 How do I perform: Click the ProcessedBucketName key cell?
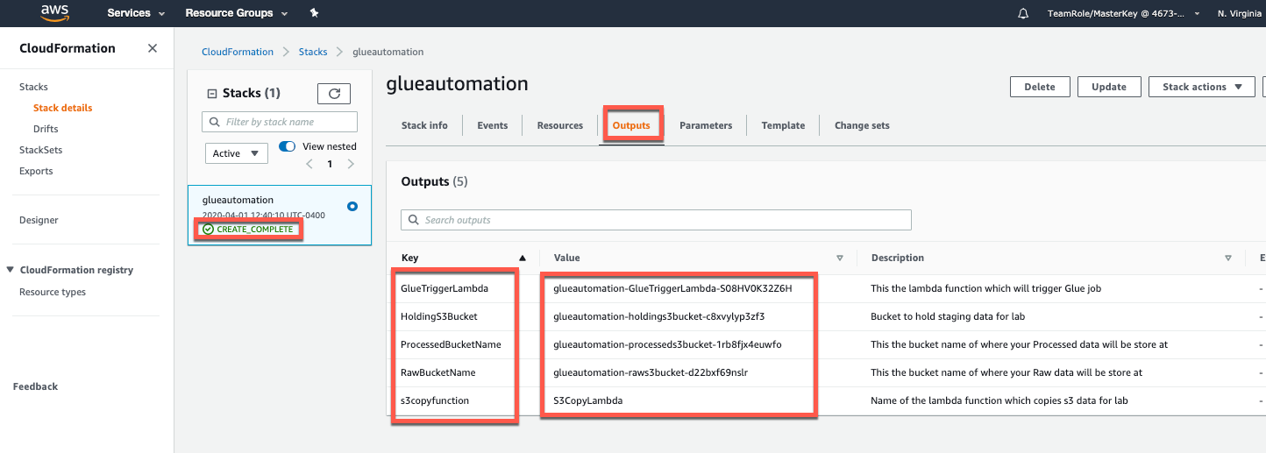(451, 344)
